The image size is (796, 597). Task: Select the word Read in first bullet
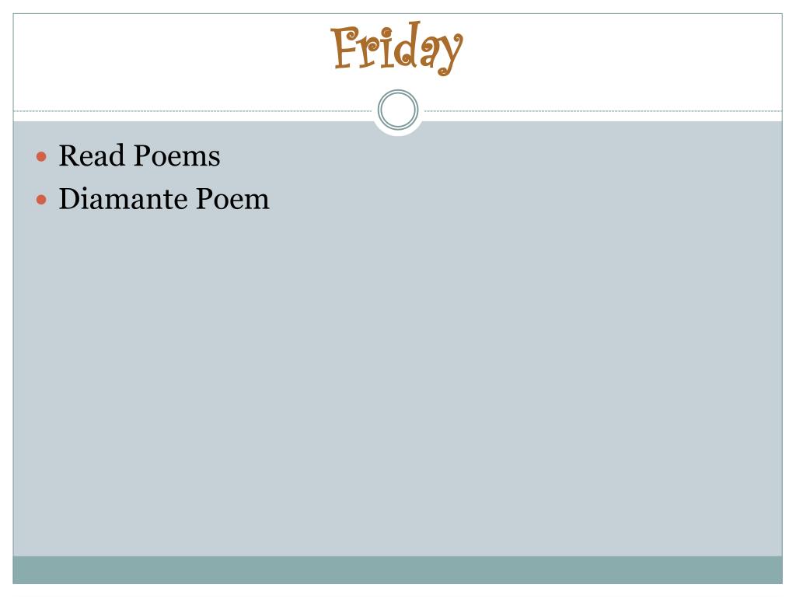coord(92,156)
